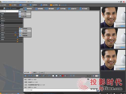Image resolution: width=126 pixels, height=94 pixels.
Task: Click the fullscreen expand icon on whiteboard toolbar
Action: pyautogui.click(x=71, y=76)
